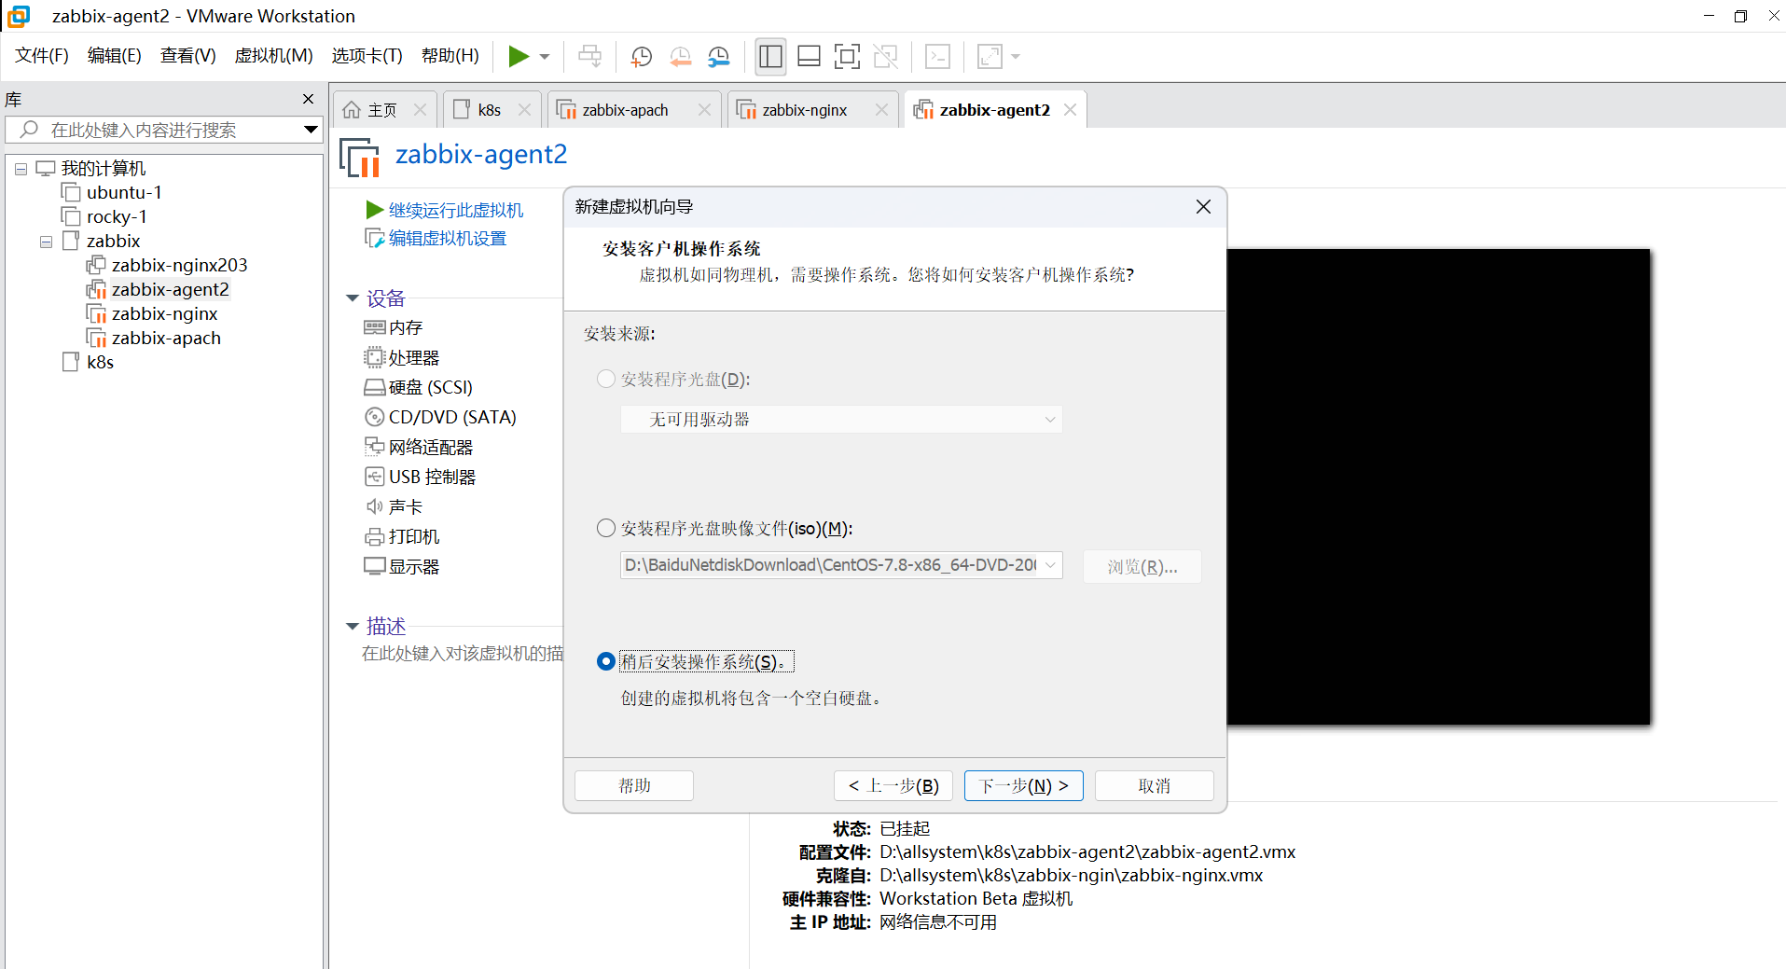The image size is (1786, 969).
Task: Show the thumbnail bar icon
Action: click(808, 56)
